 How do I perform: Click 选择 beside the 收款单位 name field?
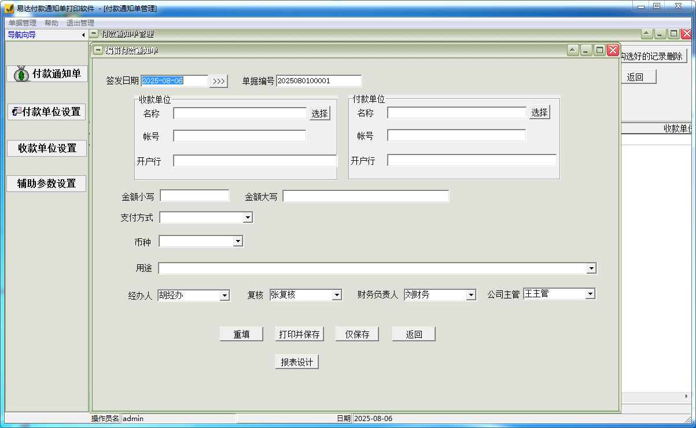point(320,113)
